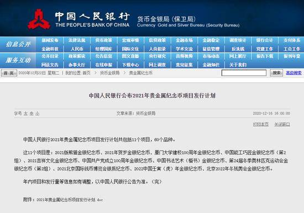Screen dimensions: 304x213
Task: Open 意见征集 navigation item
Action: click(x=184, y=65)
